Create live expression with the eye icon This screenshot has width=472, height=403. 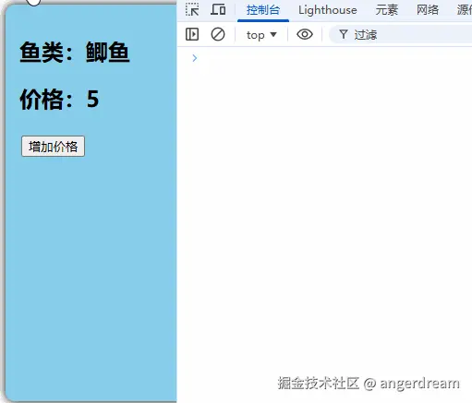pyautogui.click(x=305, y=34)
